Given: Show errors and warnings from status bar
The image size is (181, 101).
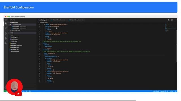Looking at the screenshot, I should pyautogui.click(x=29, y=91).
